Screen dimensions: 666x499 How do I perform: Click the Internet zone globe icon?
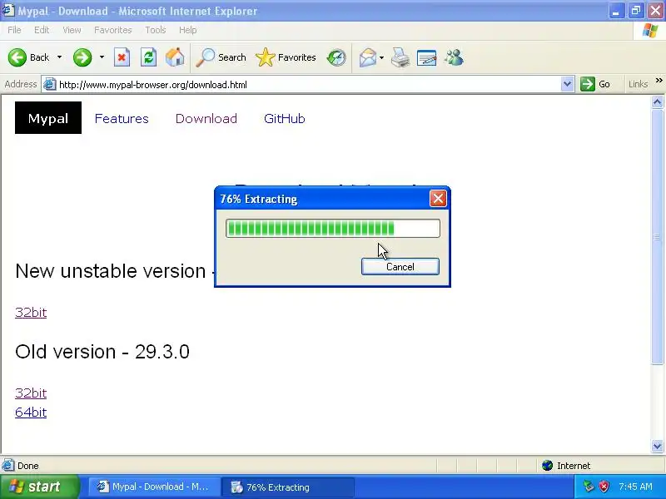547,466
